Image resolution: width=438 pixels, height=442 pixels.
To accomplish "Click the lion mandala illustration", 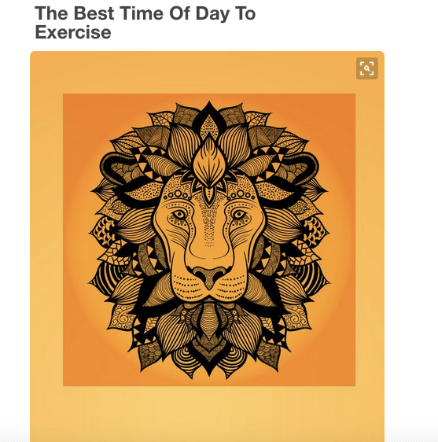I will pos(209,240).
